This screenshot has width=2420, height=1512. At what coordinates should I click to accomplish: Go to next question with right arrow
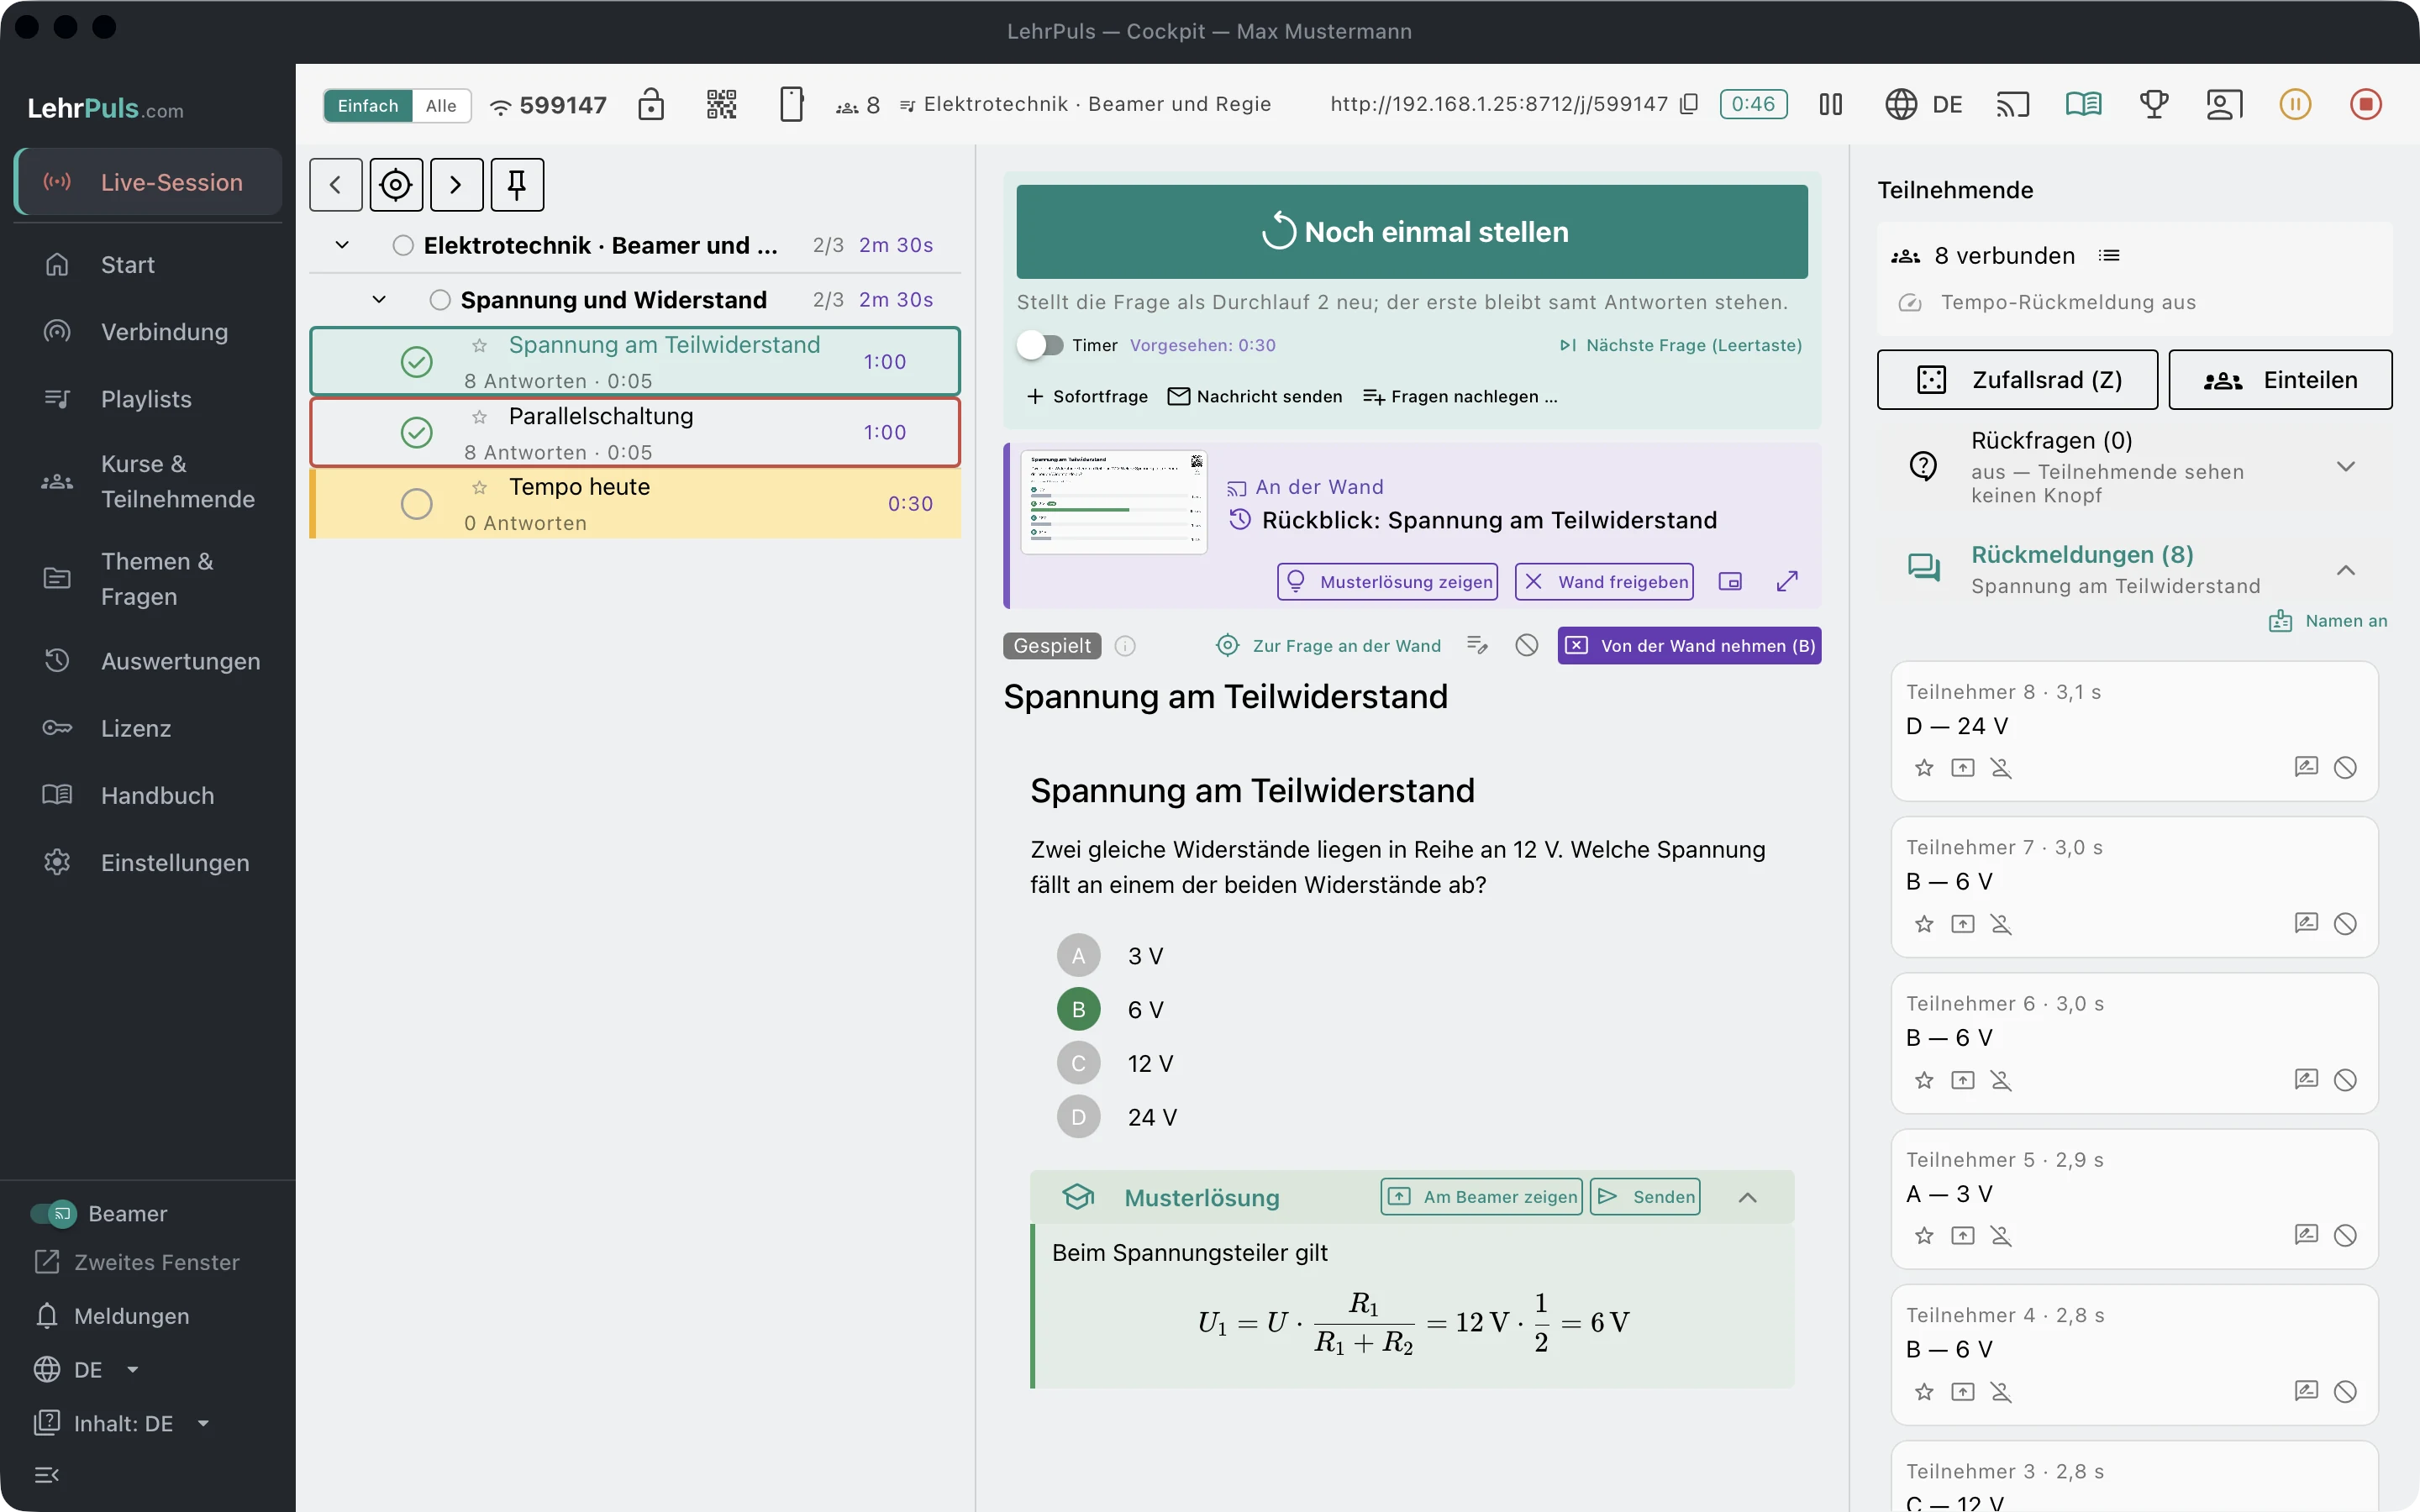(456, 185)
